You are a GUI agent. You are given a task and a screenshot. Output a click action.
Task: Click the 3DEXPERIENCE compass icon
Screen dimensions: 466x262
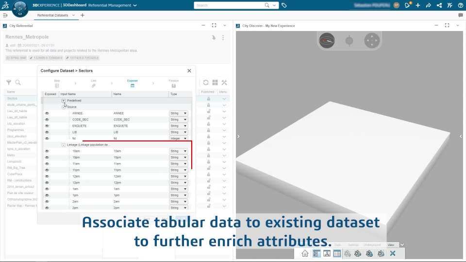point(20,9)
